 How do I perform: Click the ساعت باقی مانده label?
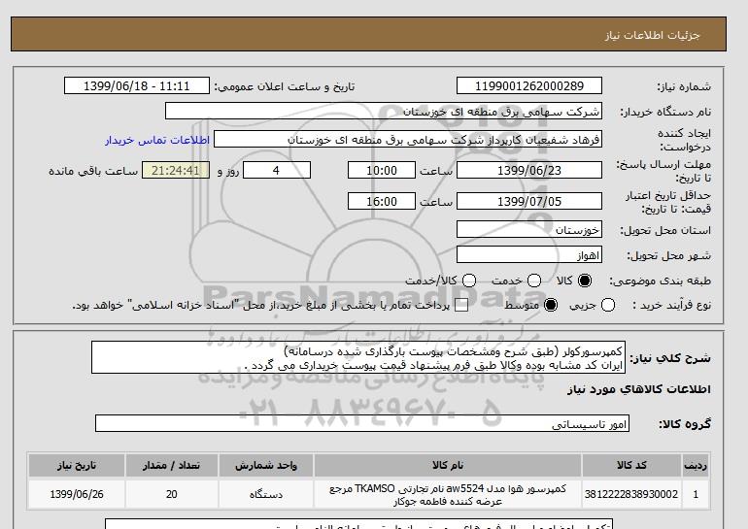93,171
